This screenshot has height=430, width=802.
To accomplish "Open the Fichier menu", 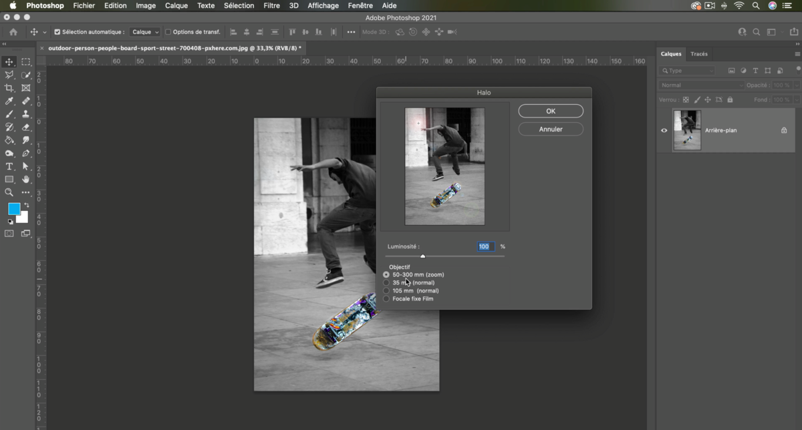I will click(x=84, y=5).
